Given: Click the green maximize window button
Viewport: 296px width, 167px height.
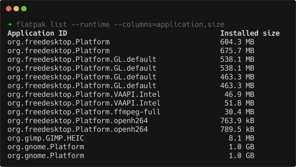Looking at the screenshot, I should click(x=24, y=9).
